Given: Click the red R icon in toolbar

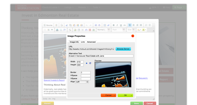Looking at the screenshot, I should tap(90, 30).
